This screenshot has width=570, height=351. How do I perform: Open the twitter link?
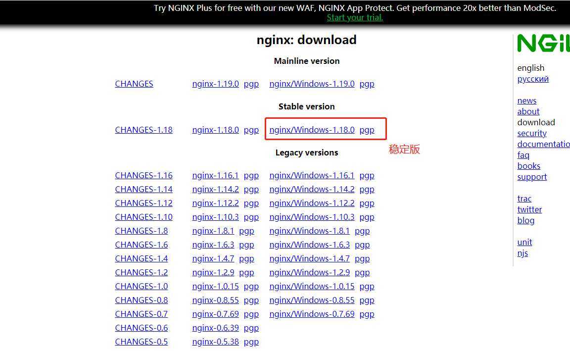(x=529, y=209)
